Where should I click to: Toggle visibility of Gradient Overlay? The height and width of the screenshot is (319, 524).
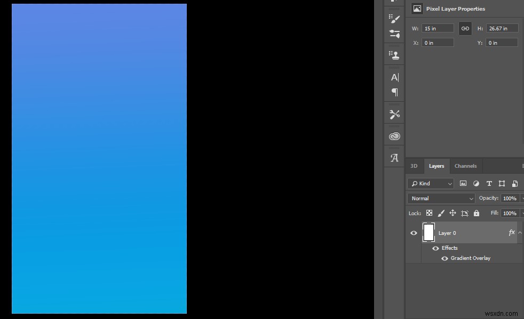(x=444, y=258)
